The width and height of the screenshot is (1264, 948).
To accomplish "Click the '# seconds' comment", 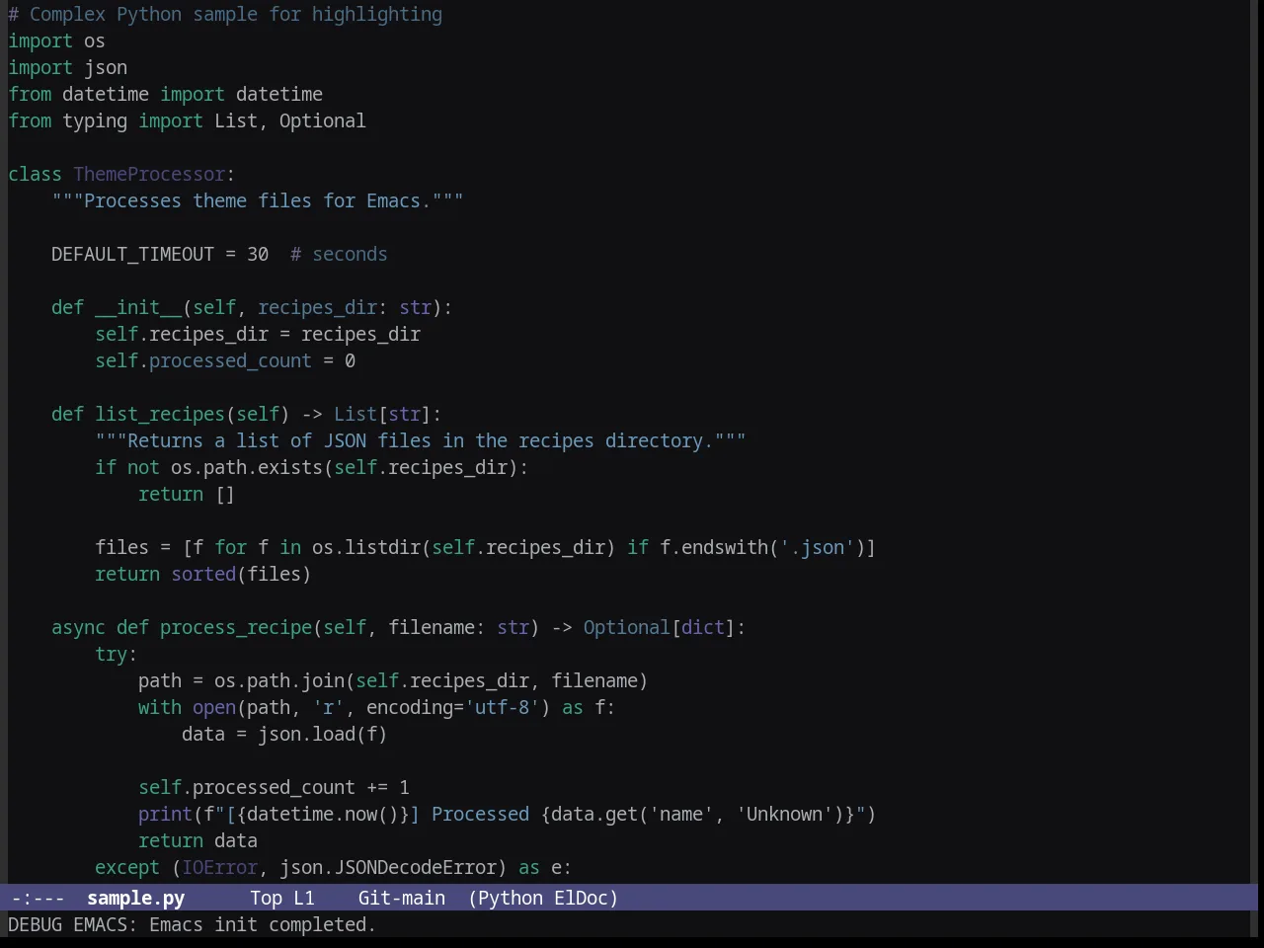I will [x=339, y=254].
